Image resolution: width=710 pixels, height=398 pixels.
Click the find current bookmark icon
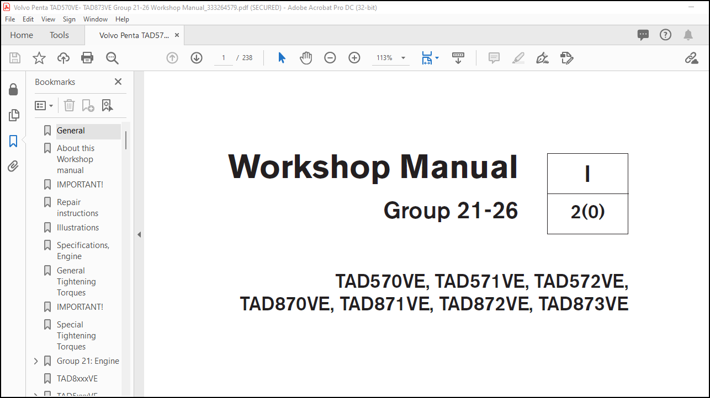tap(107, 105)
